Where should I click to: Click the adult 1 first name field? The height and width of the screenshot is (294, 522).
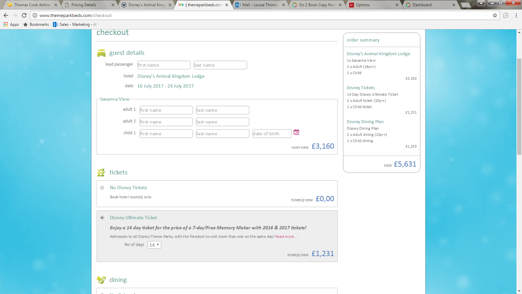pos(166,110)
